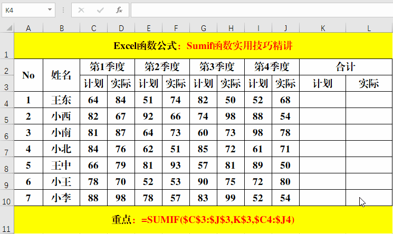Click the Select All corner triangle
Image resolution: width=393 pixels, height=234 pixels.
click(9, 27)
